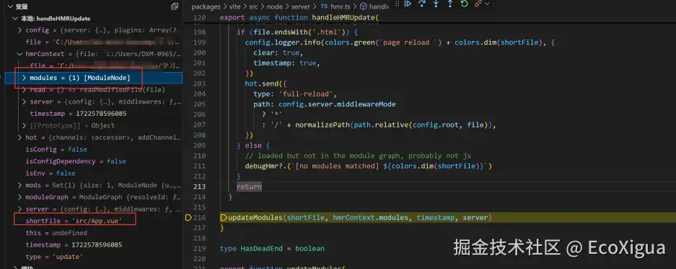Collapse the 变量 section header
The image size is (676, 269).
tap(10, 6)
